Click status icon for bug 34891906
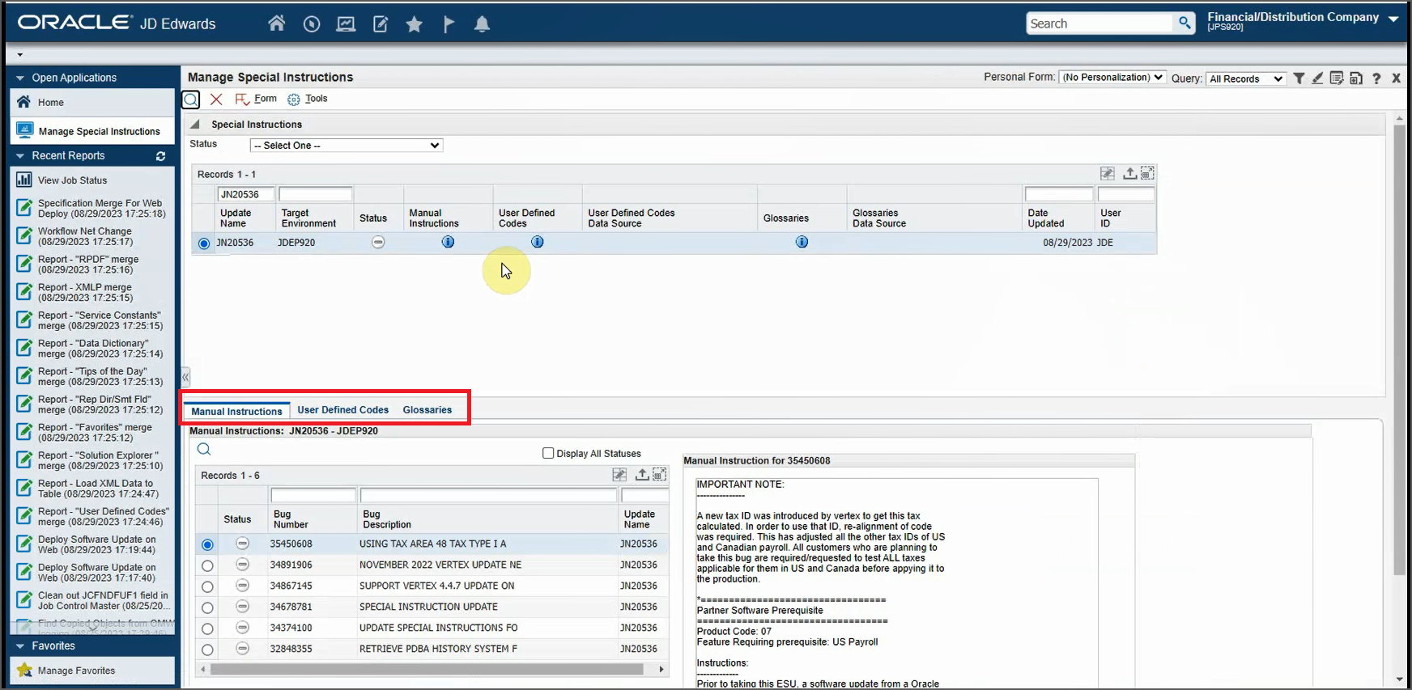 click(242, 565)
